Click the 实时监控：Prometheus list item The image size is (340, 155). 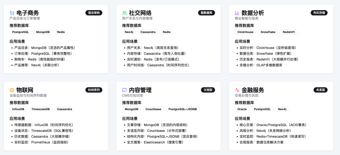click(42, 142)
